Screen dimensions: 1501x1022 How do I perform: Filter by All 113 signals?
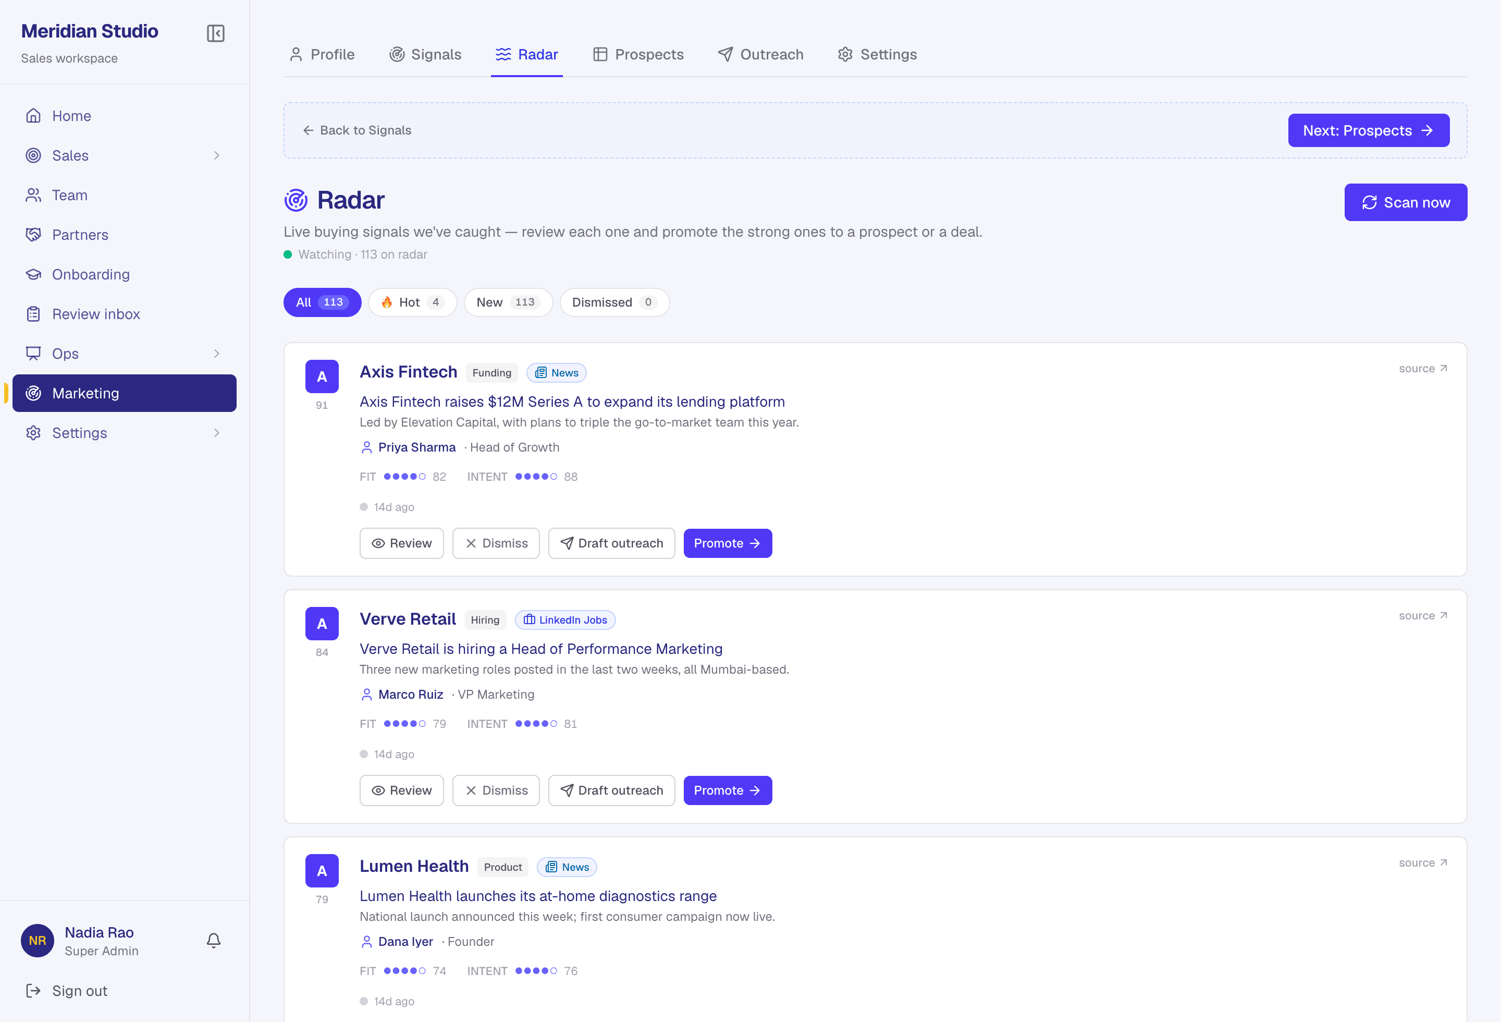pyautogui.click(x=322, y=302)
